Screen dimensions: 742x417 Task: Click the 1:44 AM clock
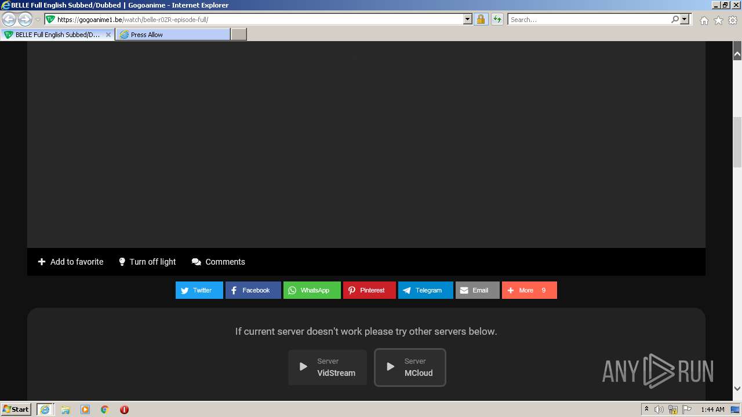pyautogui.click(x=712, y=409)
